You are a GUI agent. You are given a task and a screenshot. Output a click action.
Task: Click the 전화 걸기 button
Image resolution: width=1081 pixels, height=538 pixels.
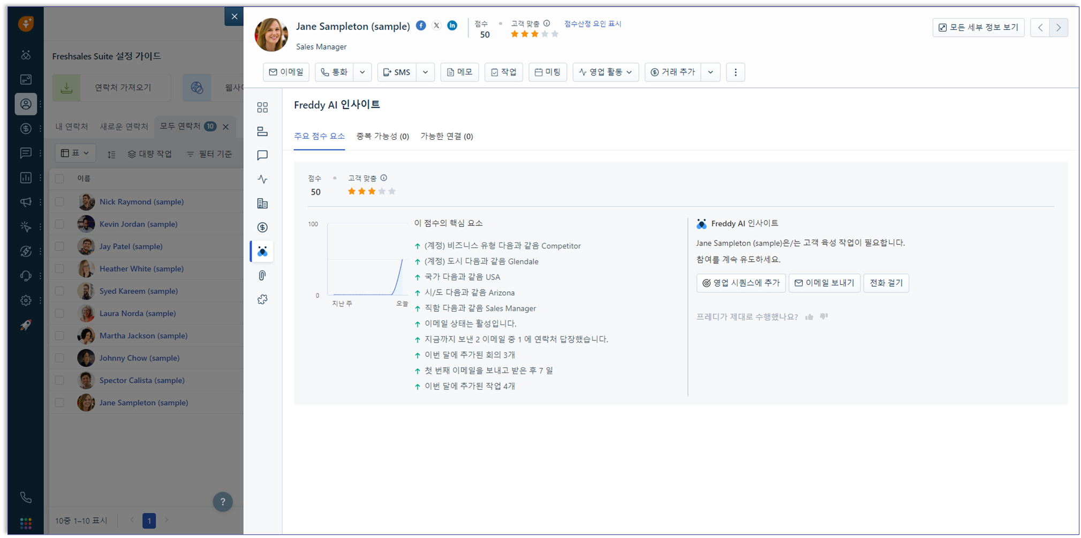pos(886,283)
